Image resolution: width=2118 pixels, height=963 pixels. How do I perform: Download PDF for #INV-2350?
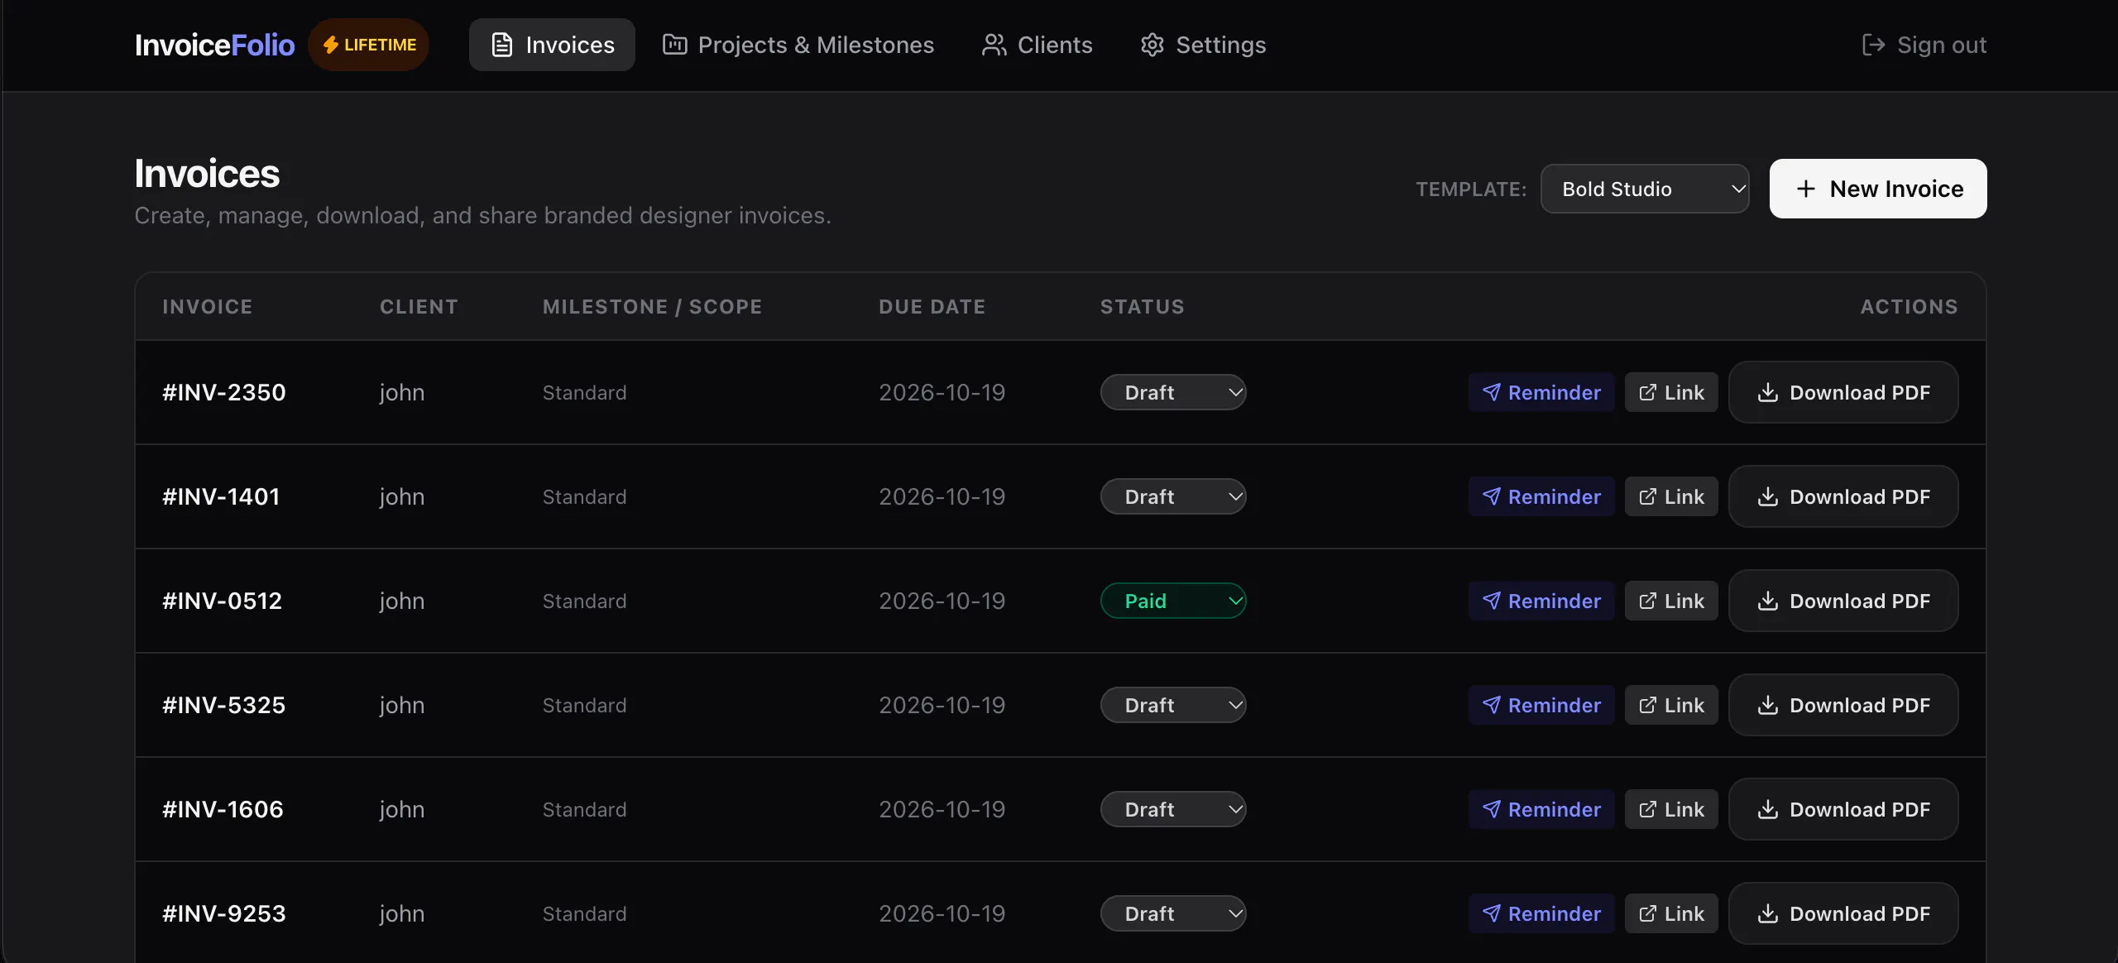point(1843,392)
